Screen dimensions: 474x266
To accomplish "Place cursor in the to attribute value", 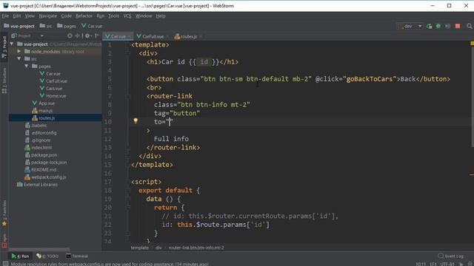I will point(170,122).
